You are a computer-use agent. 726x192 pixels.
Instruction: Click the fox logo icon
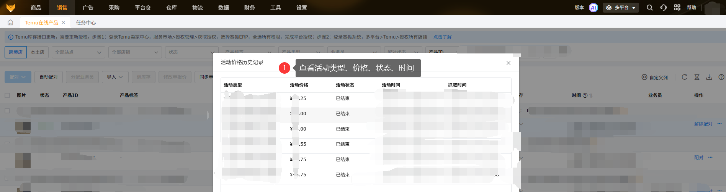click(x=11, y=8)
